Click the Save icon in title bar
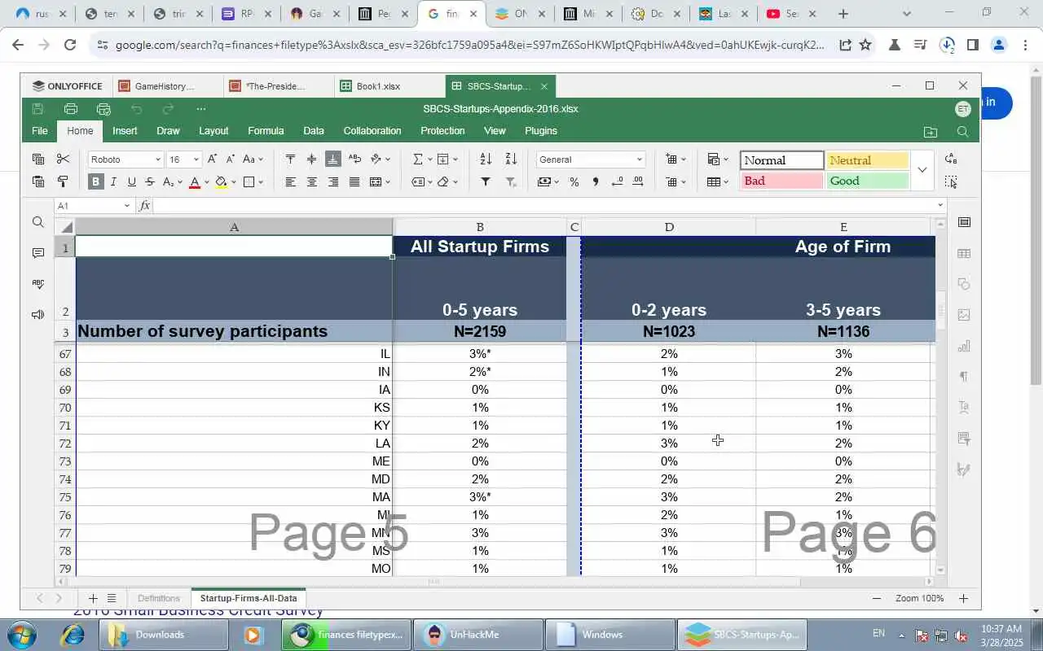1043x651 pixels. click(37, 109)
